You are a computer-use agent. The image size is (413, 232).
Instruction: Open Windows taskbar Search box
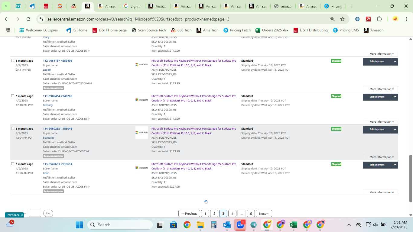[120, 225]
